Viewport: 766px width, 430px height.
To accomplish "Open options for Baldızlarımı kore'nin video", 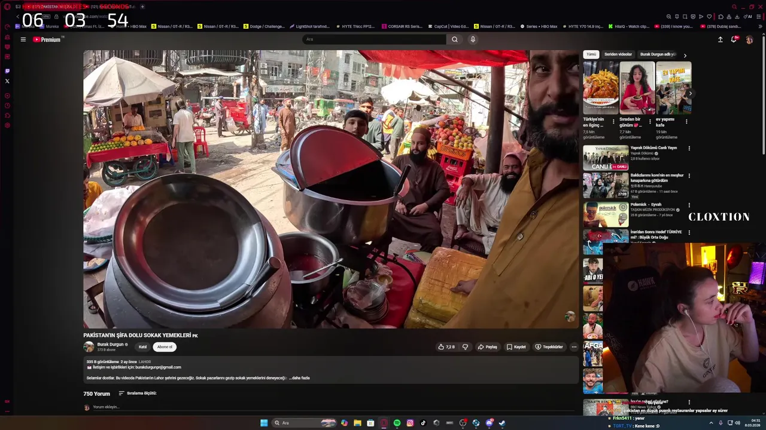I will coord(689,176).
